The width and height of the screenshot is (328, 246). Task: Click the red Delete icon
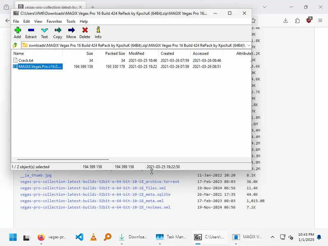coord(85,33)
